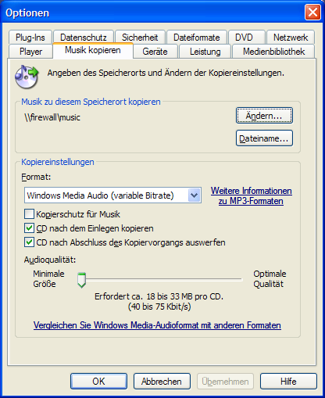
Task: Open the Format dropdown arrow
Action: click(194, 195)
